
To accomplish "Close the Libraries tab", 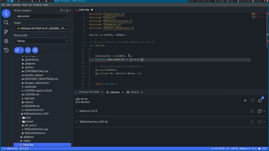I will (x=123, y=92).
